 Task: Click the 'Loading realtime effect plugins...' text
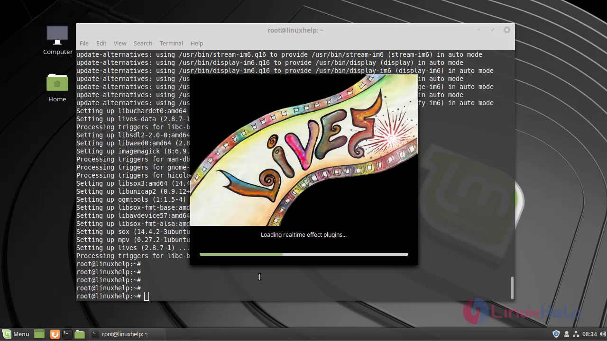pyautogui.click(x=303, y=234)
